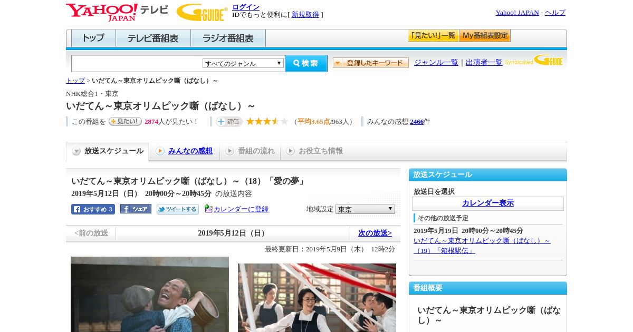Click the 見たい! add button
Image resolution: width=633 pixels, height=332 pixels.
tap(125, 121)
